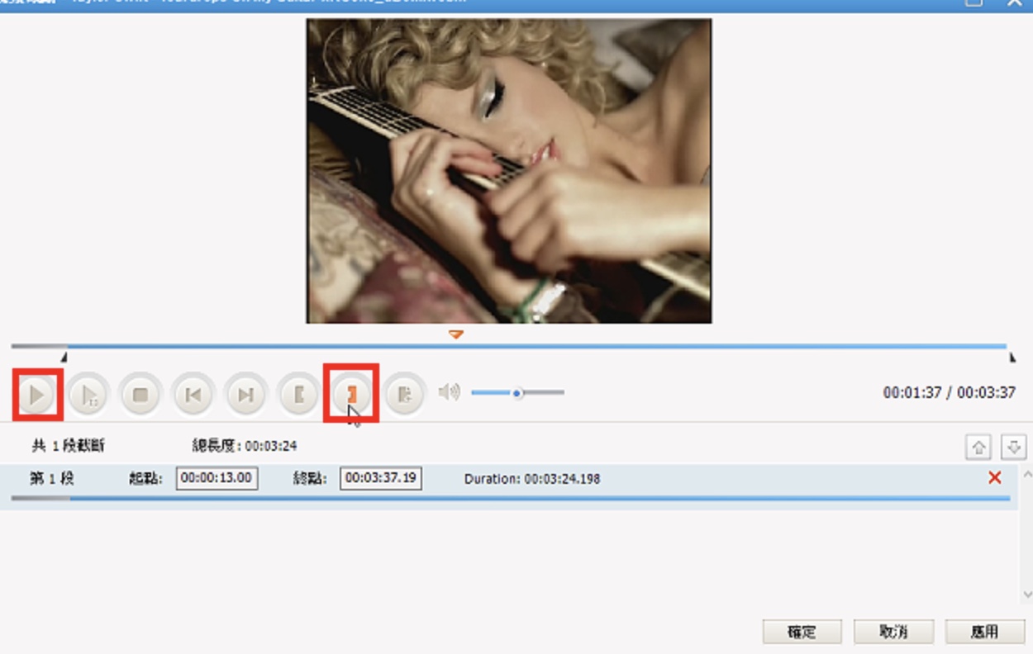Jump to the previous segment marker
Screen dimensions: 1033x654
(193, 395)
